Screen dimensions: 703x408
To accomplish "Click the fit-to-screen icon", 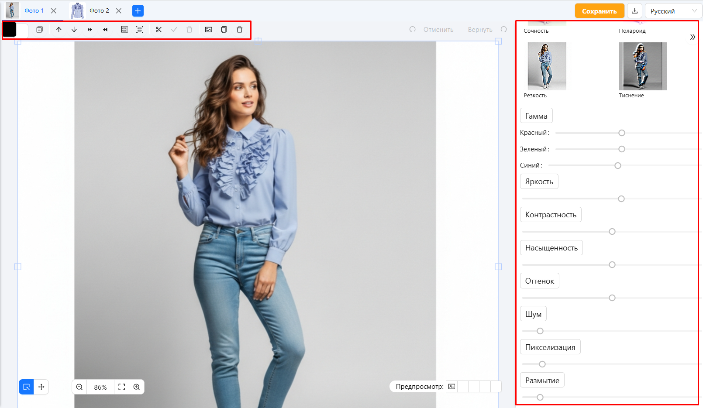I will 122,387.
